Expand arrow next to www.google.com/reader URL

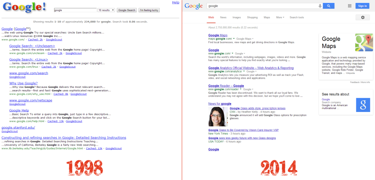pos(241,89)
